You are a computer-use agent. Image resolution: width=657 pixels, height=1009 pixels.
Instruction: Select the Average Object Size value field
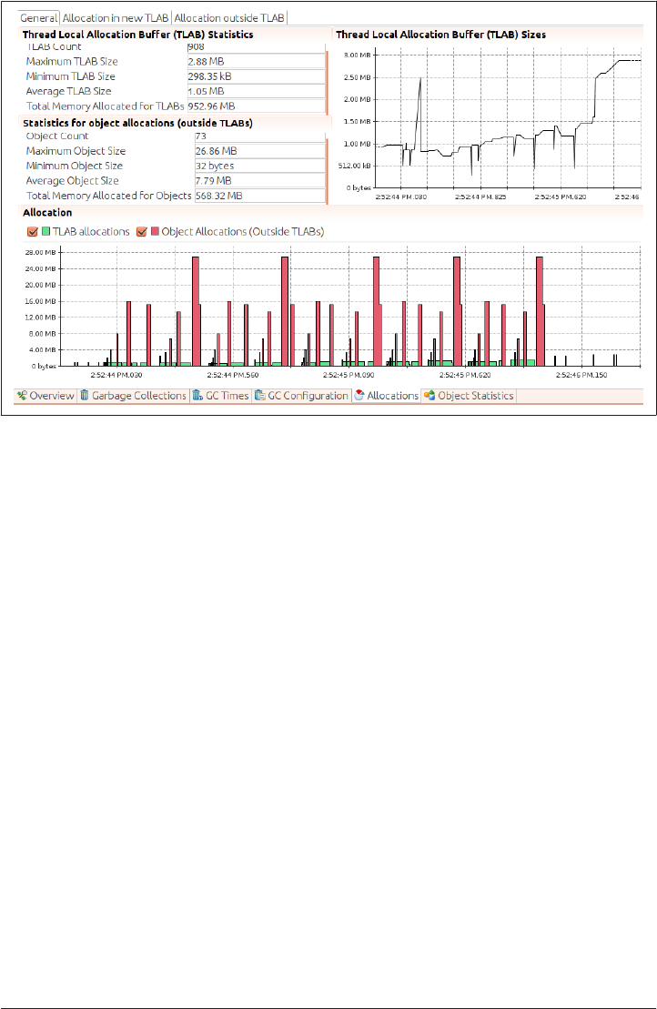(x=260, y=181)
